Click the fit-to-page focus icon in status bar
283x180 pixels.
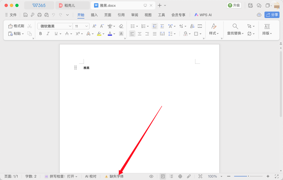pyautogui.click(x=200, y=177)
